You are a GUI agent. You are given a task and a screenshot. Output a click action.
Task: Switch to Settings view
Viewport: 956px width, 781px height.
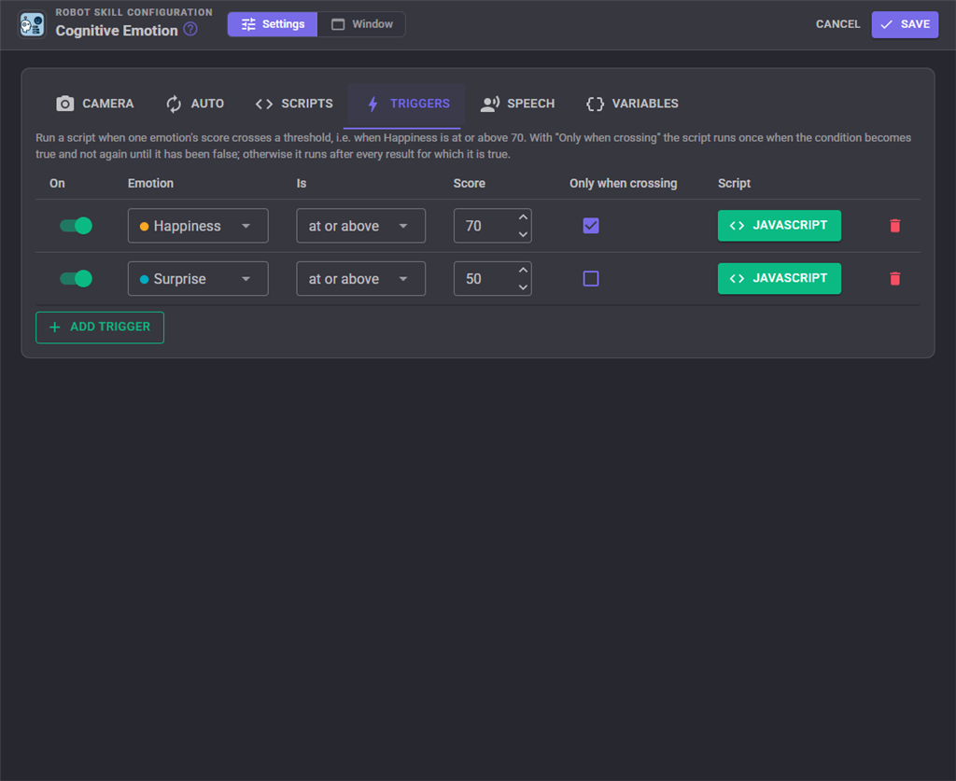pos(273,24)
